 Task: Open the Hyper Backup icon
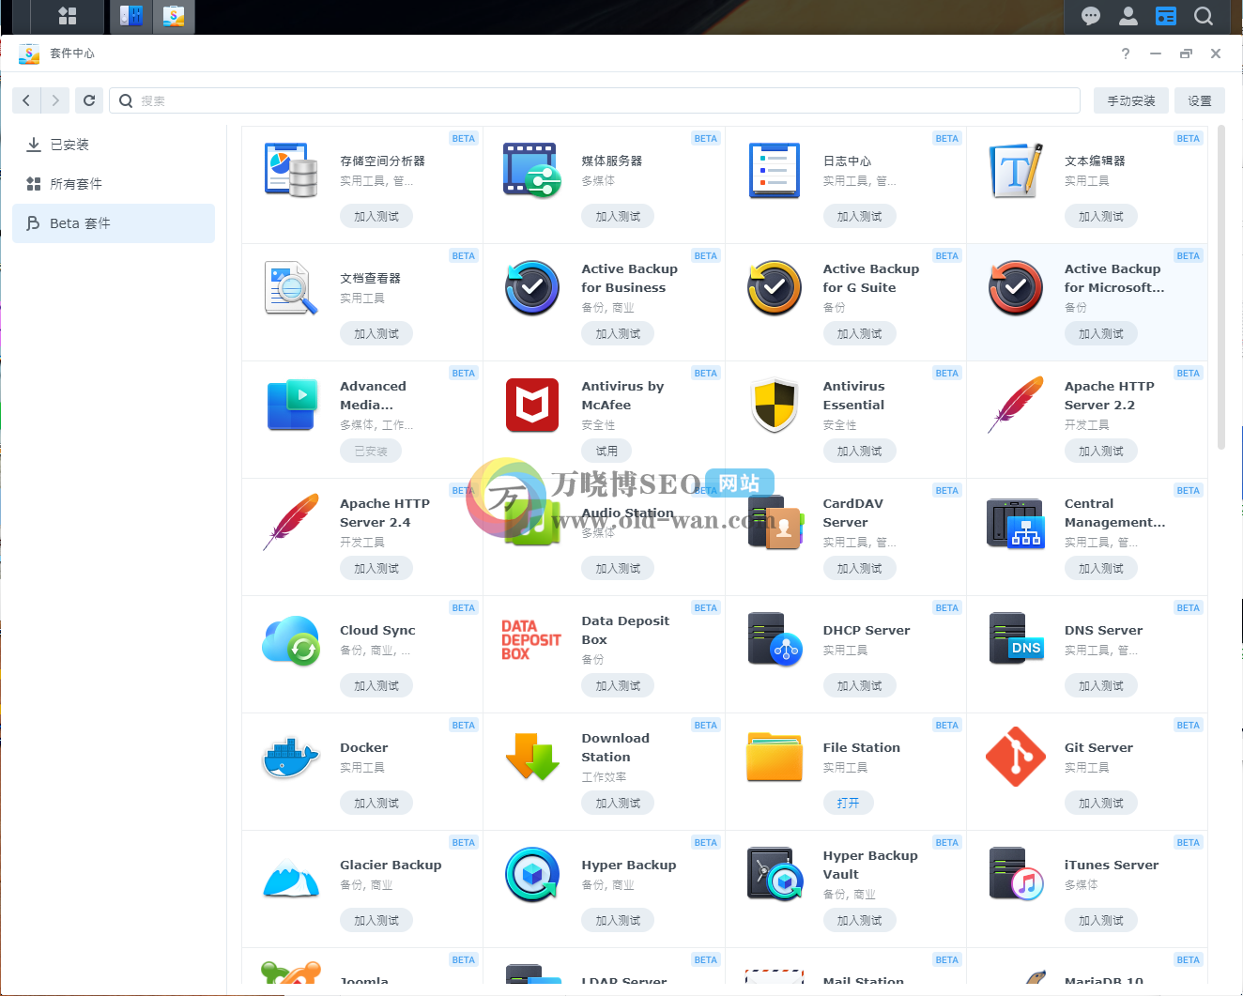coord(532,874)
